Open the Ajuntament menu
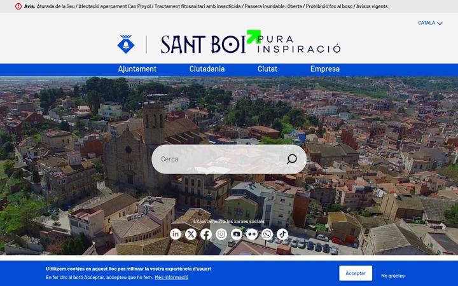The height and width of the screenshot is (286, 458). pyautogui.click(x=137, y=69)
